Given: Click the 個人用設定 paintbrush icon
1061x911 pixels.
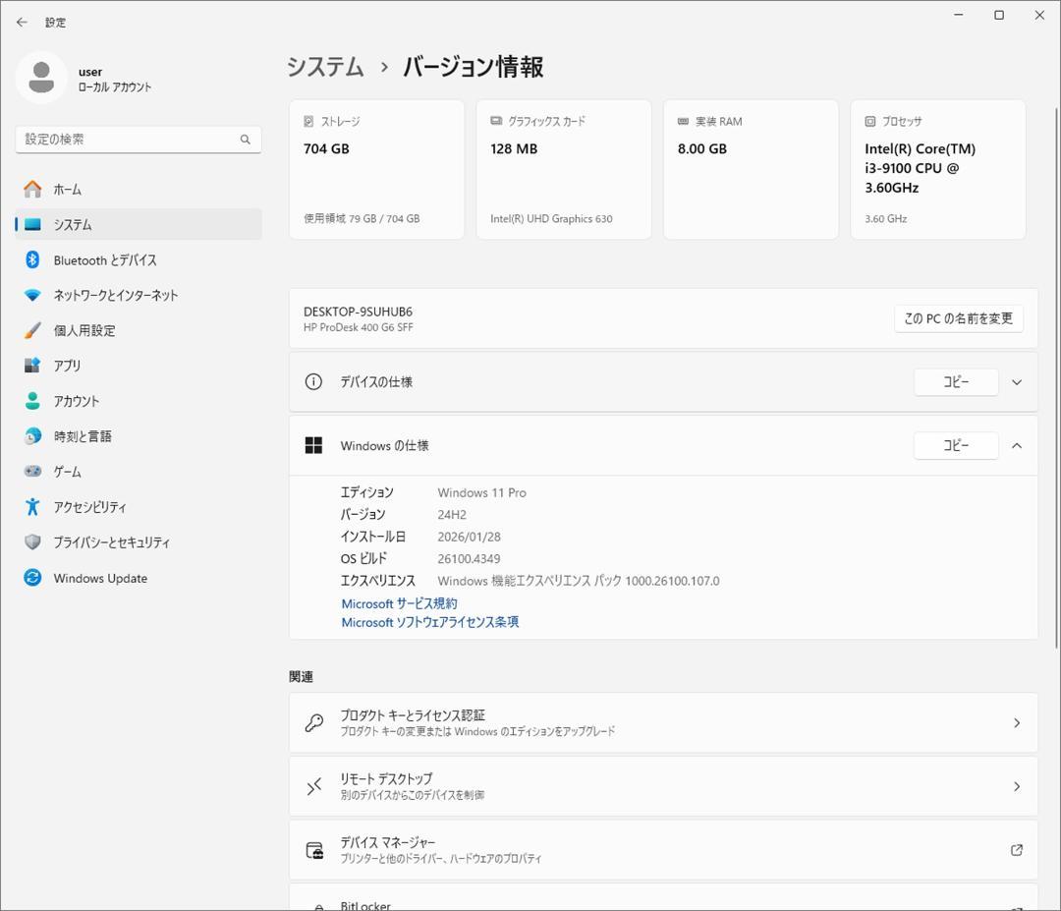Looking at the screenshot, I should (x=32, y=330).
